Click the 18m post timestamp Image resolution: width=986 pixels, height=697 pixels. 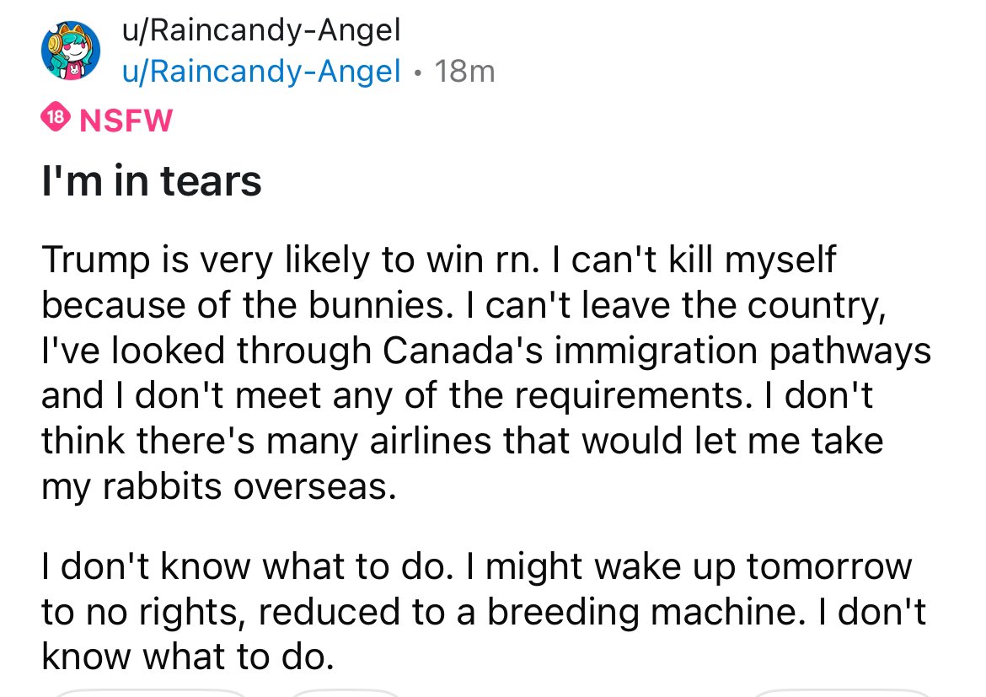(465, 72)
